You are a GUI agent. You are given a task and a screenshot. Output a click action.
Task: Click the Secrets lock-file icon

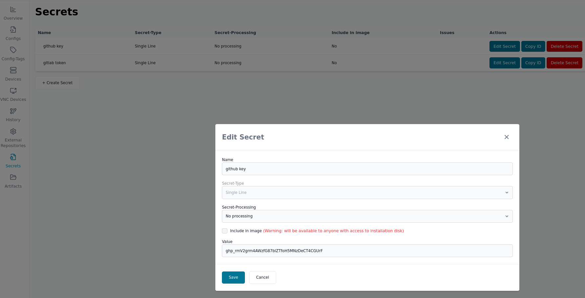coord(13,157)
